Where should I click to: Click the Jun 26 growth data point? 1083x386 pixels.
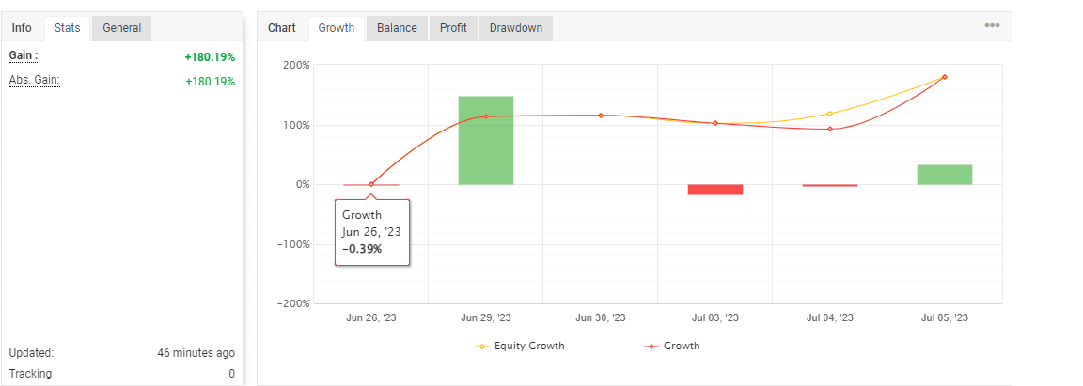(x=371, y=184)
